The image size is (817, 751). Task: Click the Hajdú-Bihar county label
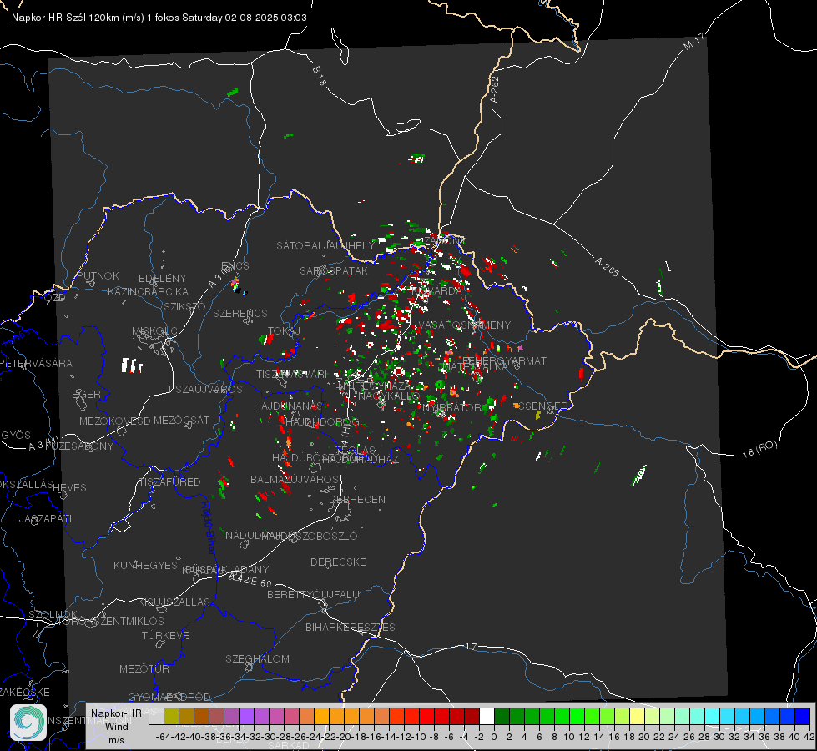pyautogui.click(x=209, y=527)
